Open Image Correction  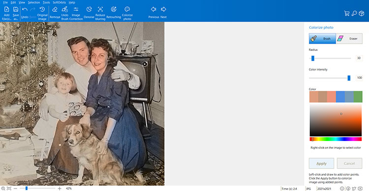point(76,13)
